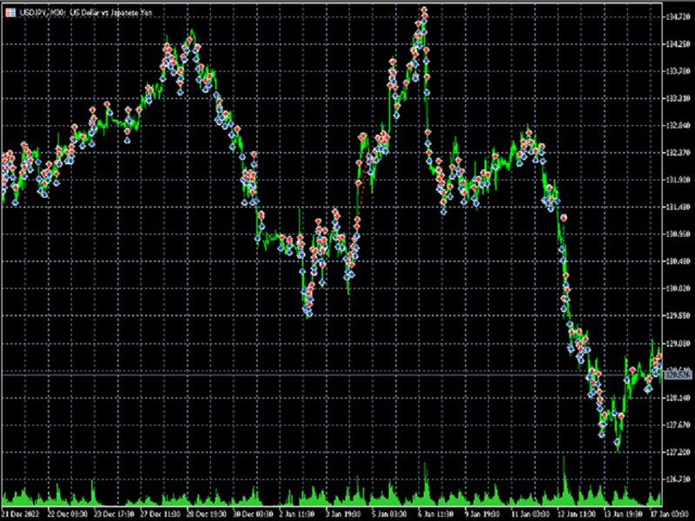Click the 2 Jan 11:30 time label
Screen dimensions: 695x521
pyautogui.click(x=297, y=514)
